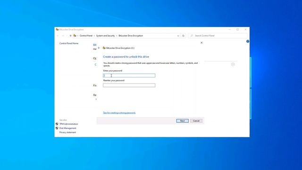Focus the Reenter your password field
This screenshot has height=170, width=302.
(129, 85)
